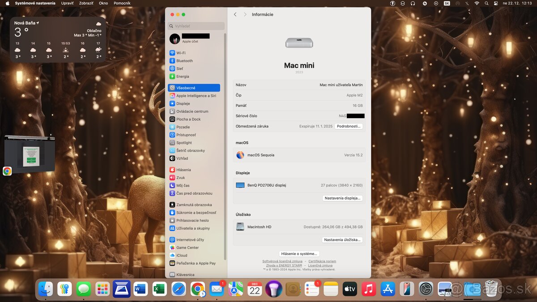
Task: Open App Store from Dock
Action: pyautogui.click(x=388, y=289)
